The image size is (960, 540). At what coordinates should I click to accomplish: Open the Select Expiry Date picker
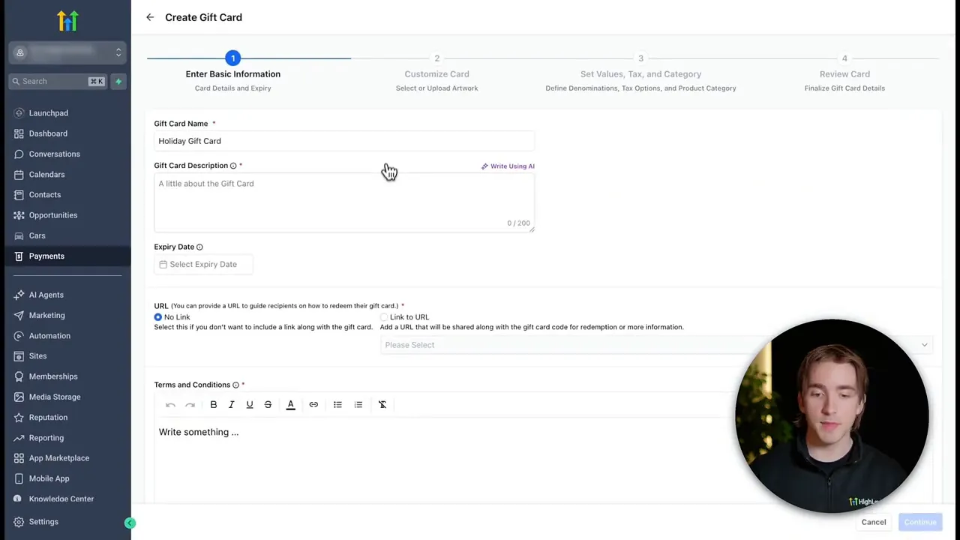point(202,264)
